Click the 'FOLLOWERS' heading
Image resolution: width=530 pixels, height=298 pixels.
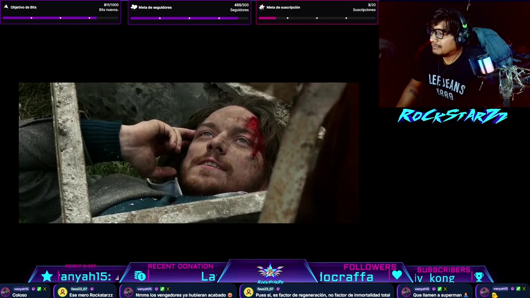point(370,267)
